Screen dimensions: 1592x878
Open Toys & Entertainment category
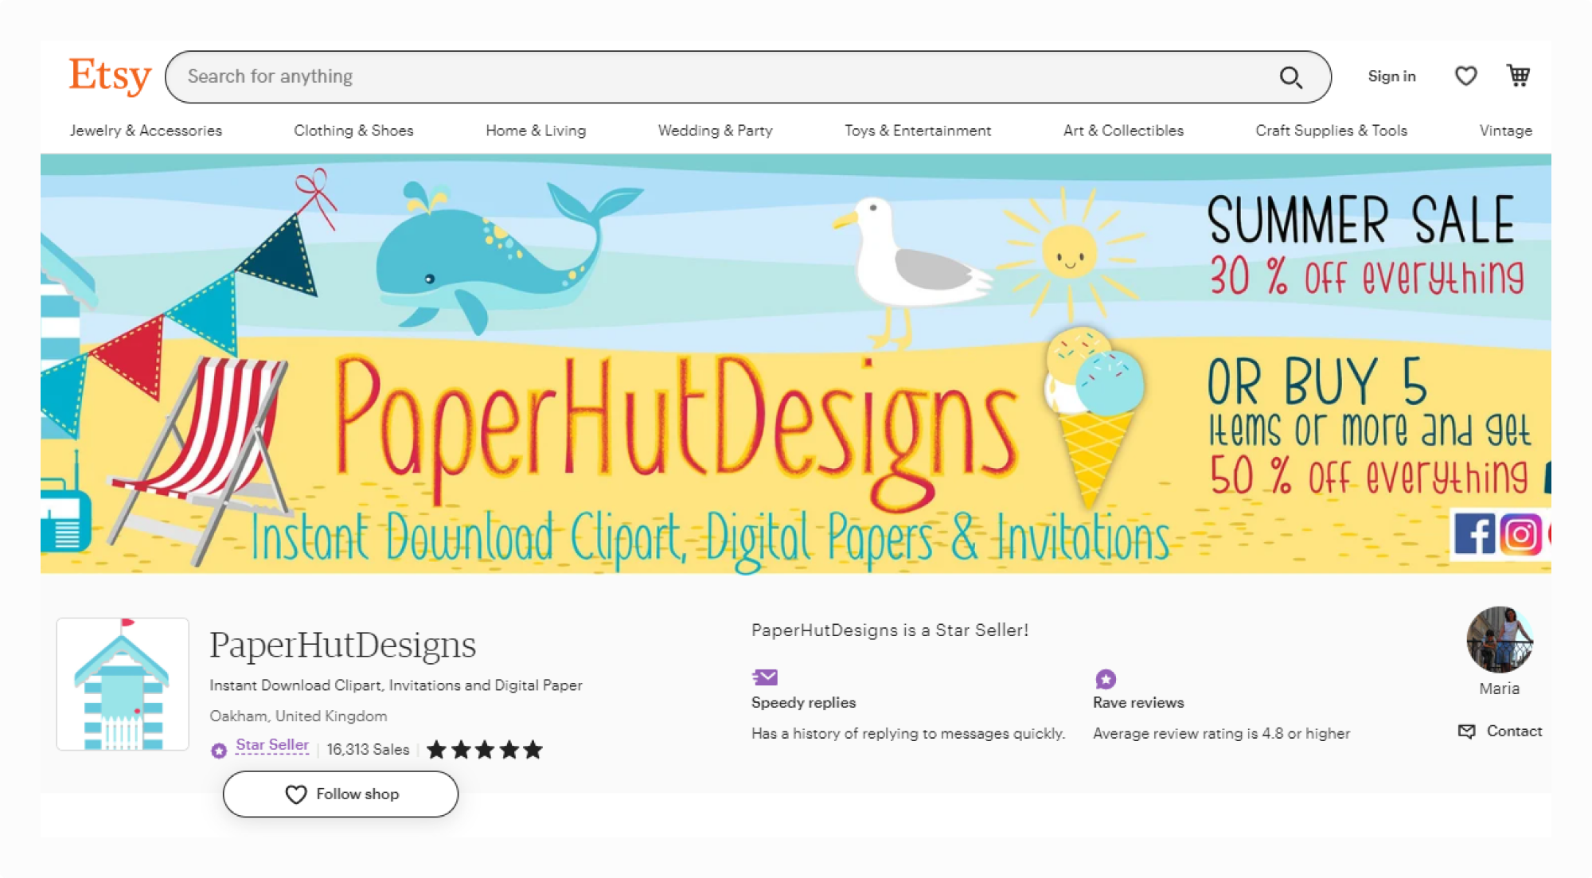point(918,131)
